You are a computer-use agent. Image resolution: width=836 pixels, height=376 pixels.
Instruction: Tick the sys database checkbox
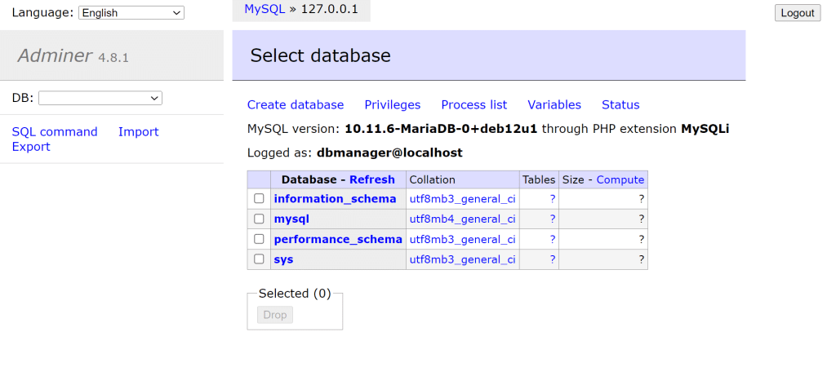click(259, 259)
